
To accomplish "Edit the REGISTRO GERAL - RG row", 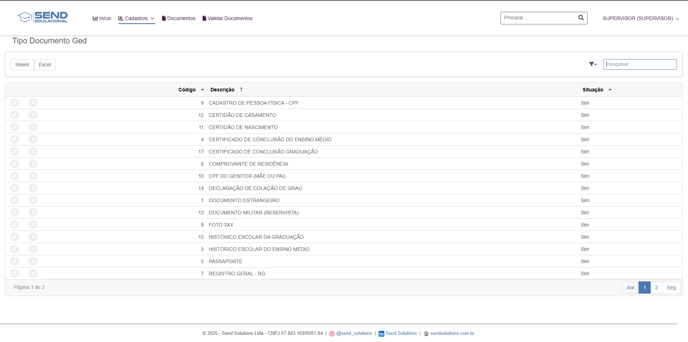I will pyautogui.click(x=14, y=274).
